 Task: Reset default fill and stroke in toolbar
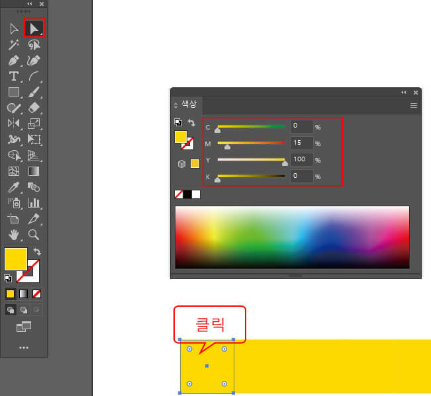click(8, 278)
